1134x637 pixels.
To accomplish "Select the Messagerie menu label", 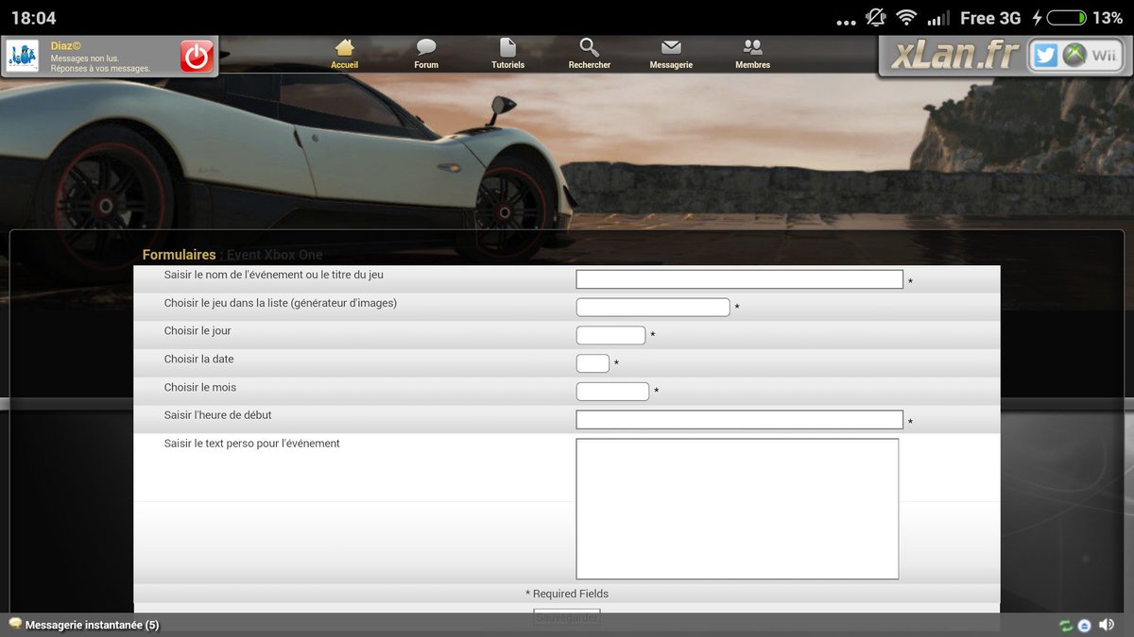I will coord(671,65).
